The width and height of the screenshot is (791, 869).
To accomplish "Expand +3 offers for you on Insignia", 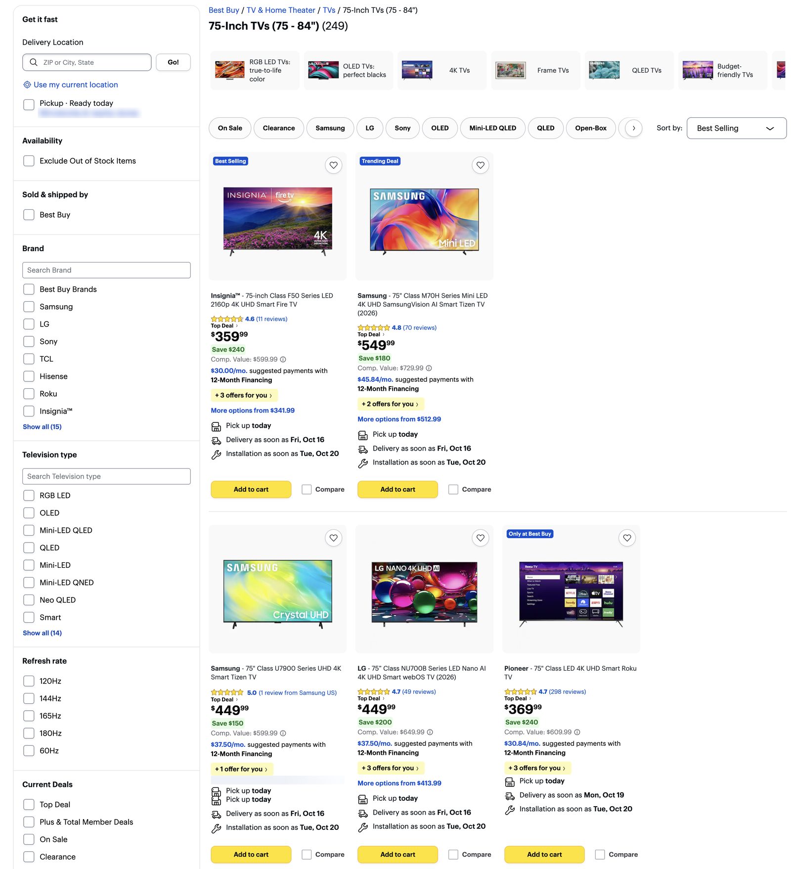I will [244, 395].
